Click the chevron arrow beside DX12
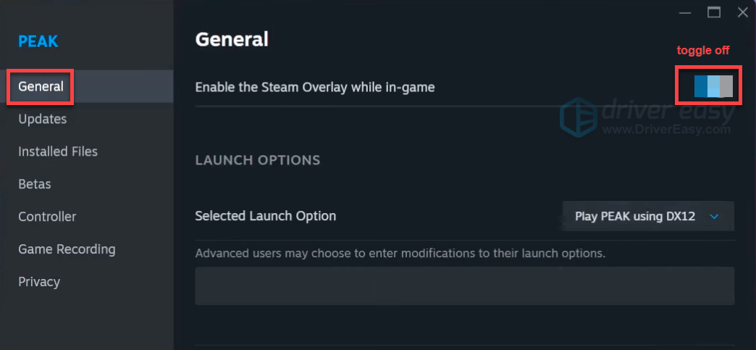This screenshot has height=350, width=756. (x=714, y=216)
